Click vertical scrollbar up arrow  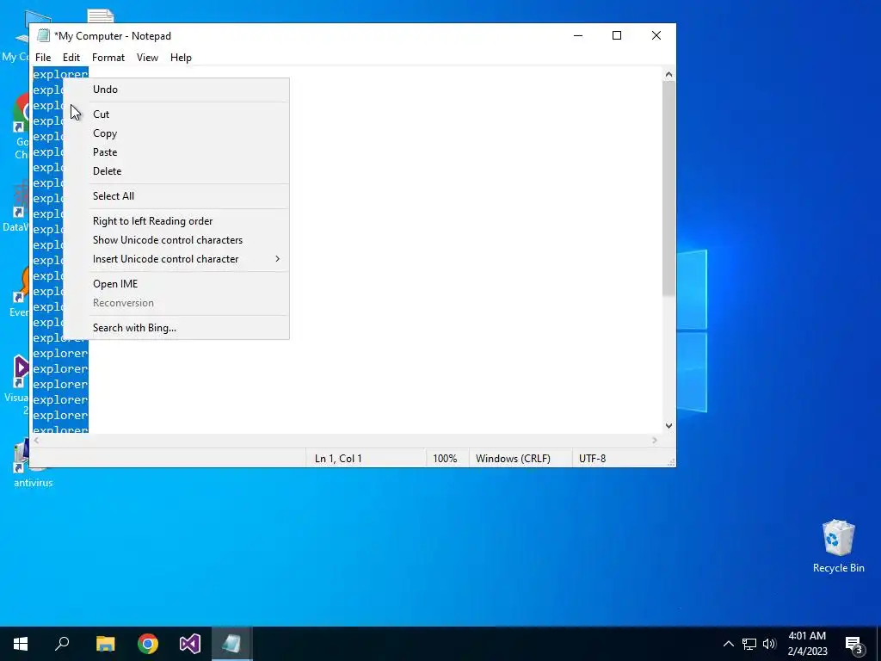(668, 74)
